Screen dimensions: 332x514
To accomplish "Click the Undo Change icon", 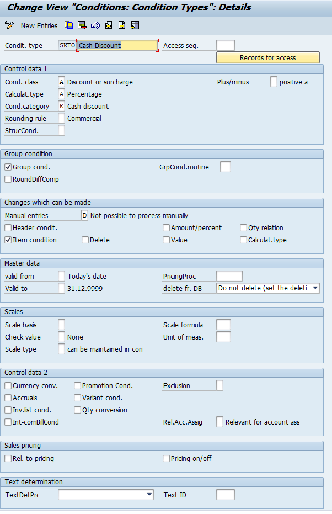I will click(95, 25).
